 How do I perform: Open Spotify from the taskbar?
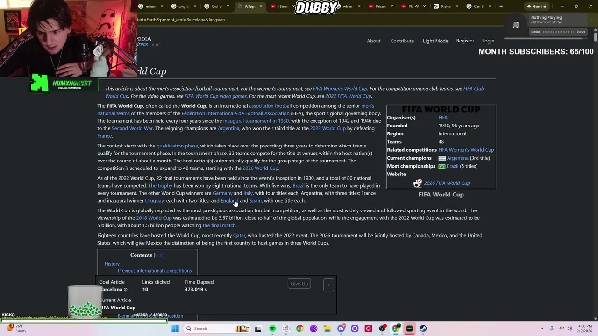pos(272,329)
